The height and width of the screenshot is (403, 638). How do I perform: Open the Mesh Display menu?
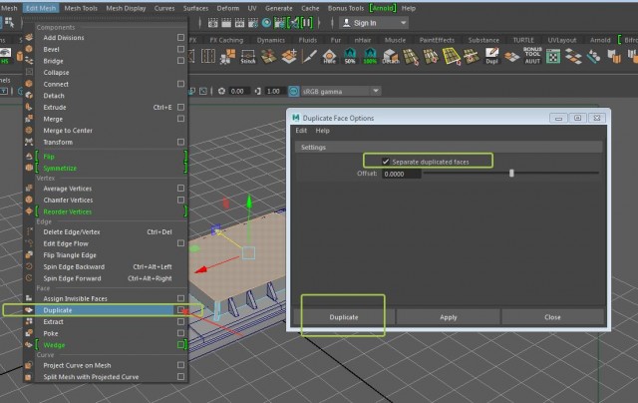[126, 8]
